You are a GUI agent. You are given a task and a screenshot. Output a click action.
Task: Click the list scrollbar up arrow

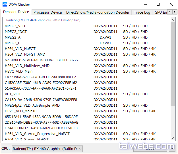click(x=173, y=20)
